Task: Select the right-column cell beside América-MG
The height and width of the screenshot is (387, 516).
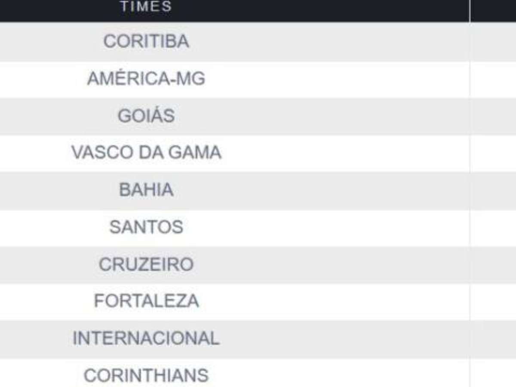Action: (493, 79)
